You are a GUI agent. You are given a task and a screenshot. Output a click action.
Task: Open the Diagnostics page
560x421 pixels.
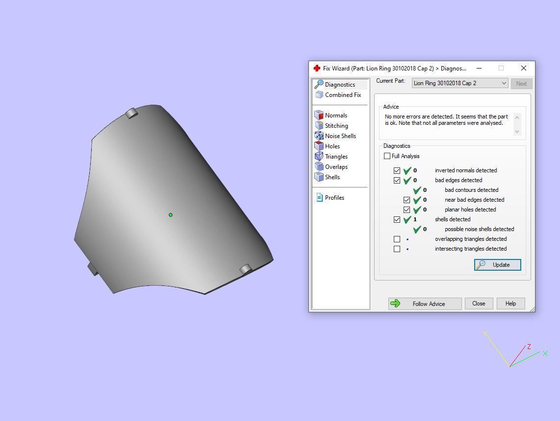pyautogui.click(x=340, y=85)
